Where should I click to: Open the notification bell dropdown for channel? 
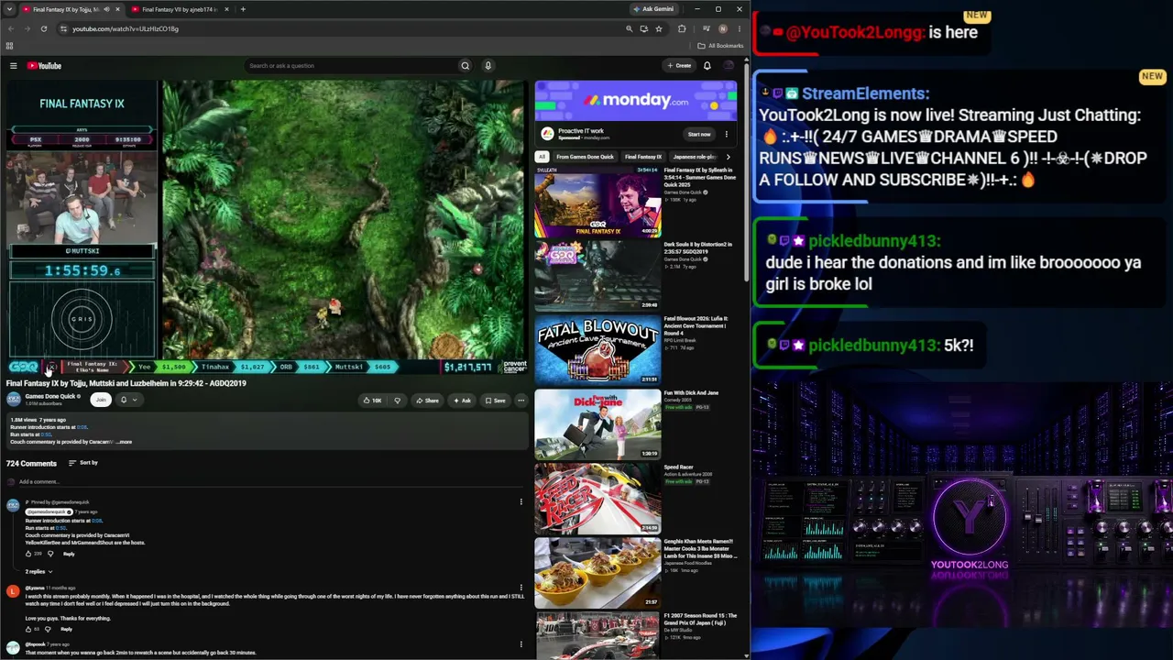[x=128, y=400]
